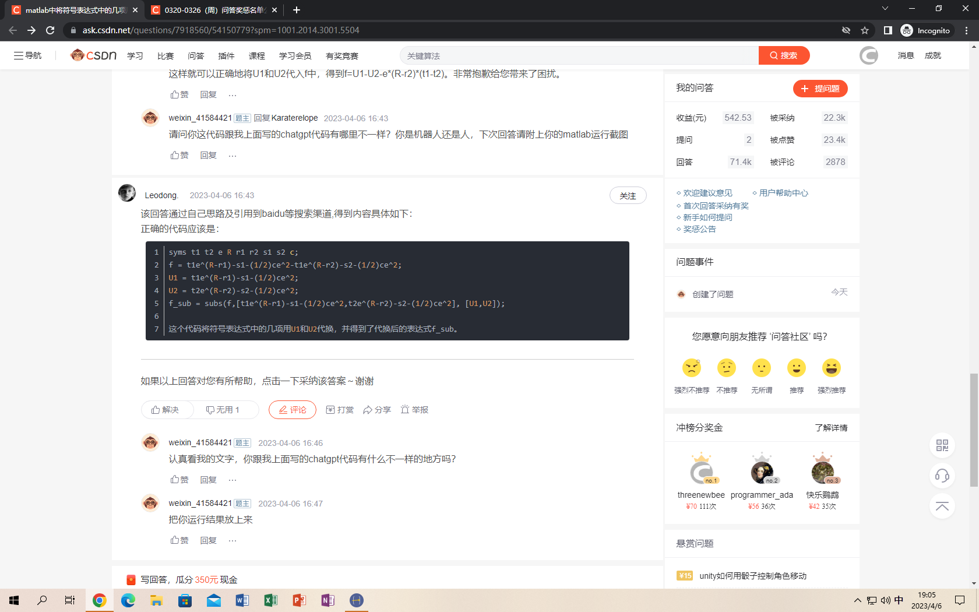Image resolution: width=979 pixels, height=612 pixels.
Task: Open the 比赛 header menu item
Action: point(165,56)
